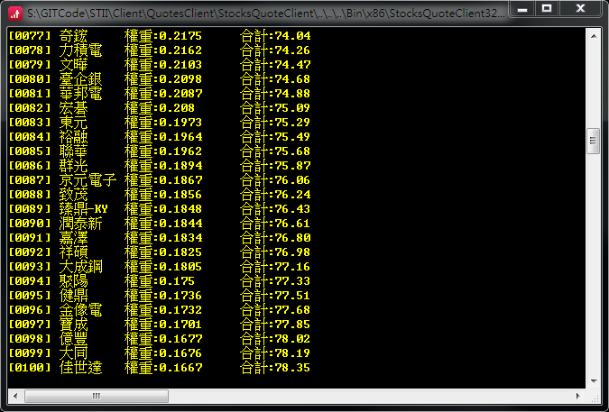Click stock name 東元
This screenshot has width=609, height=412.
[73, 123]
